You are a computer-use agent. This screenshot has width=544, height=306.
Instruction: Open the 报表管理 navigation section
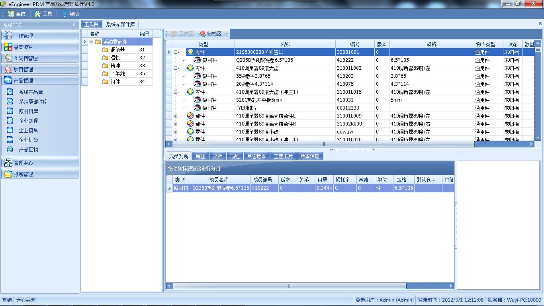[x=40, y=174]
